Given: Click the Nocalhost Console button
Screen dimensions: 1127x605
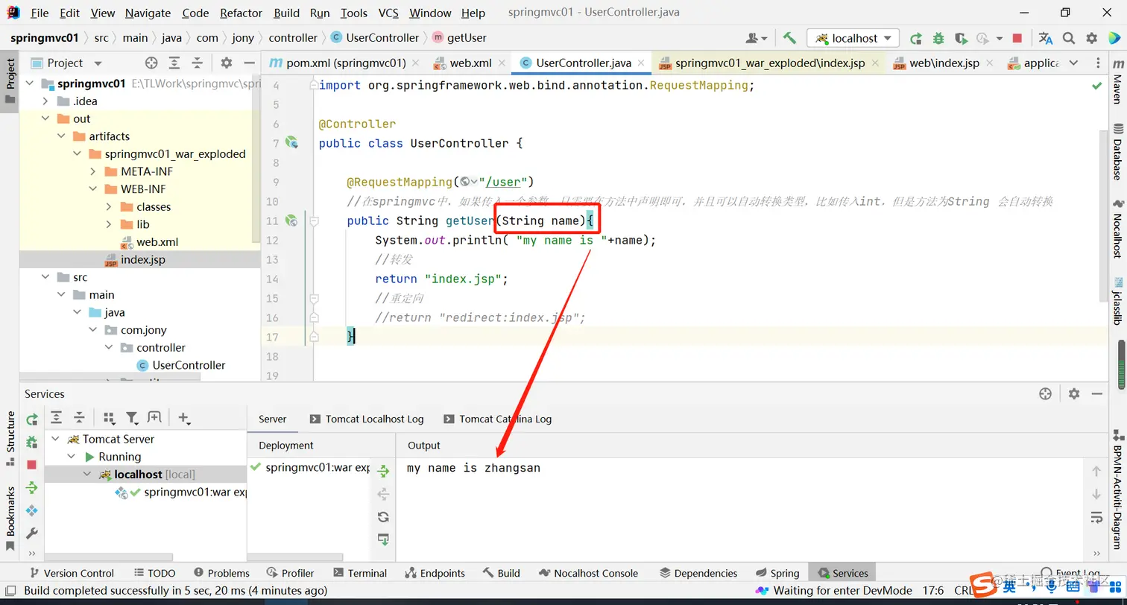Looking at the screenshot, I should tap(589, 573).
